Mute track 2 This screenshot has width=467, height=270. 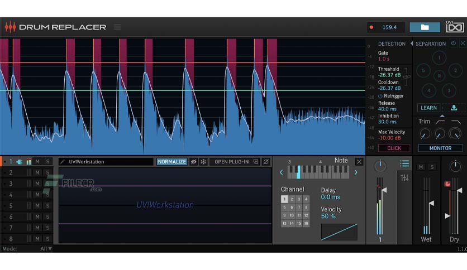tap(37, 172)
